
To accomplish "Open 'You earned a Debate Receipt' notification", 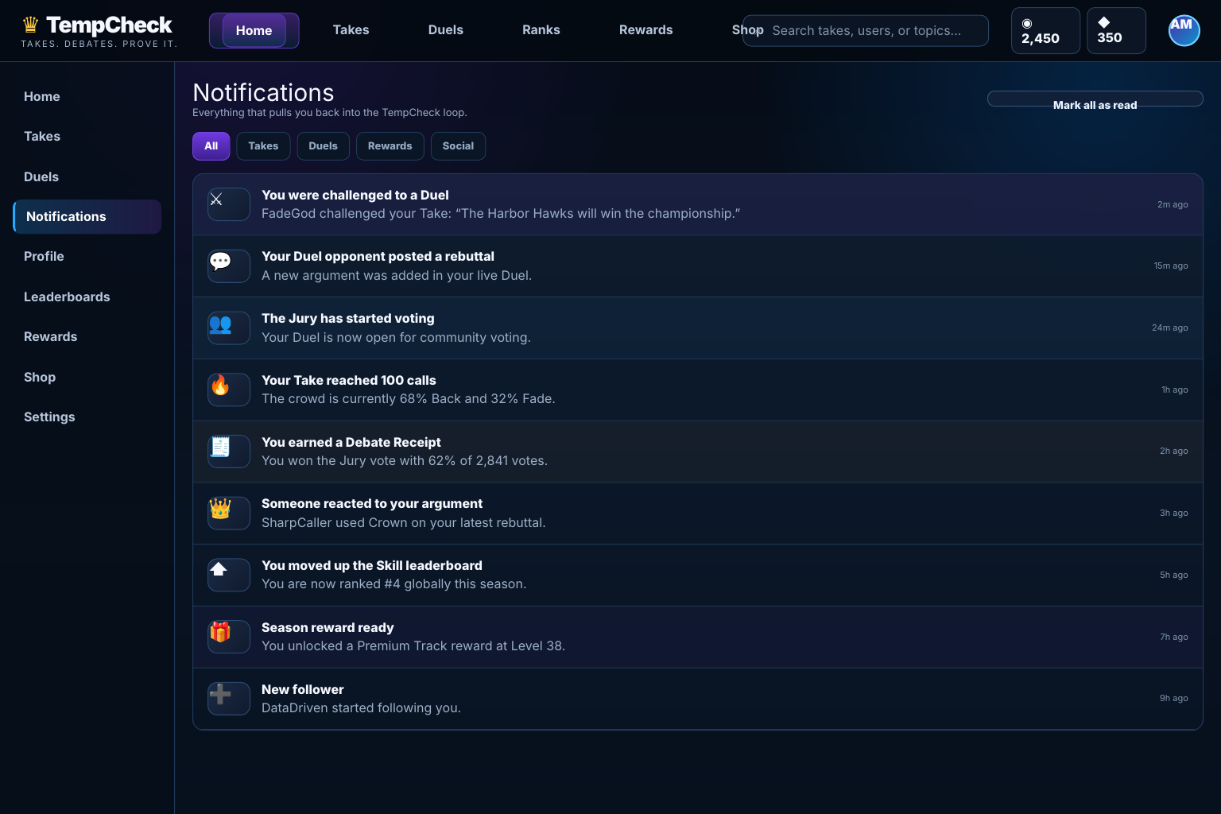I will [697, 452].
